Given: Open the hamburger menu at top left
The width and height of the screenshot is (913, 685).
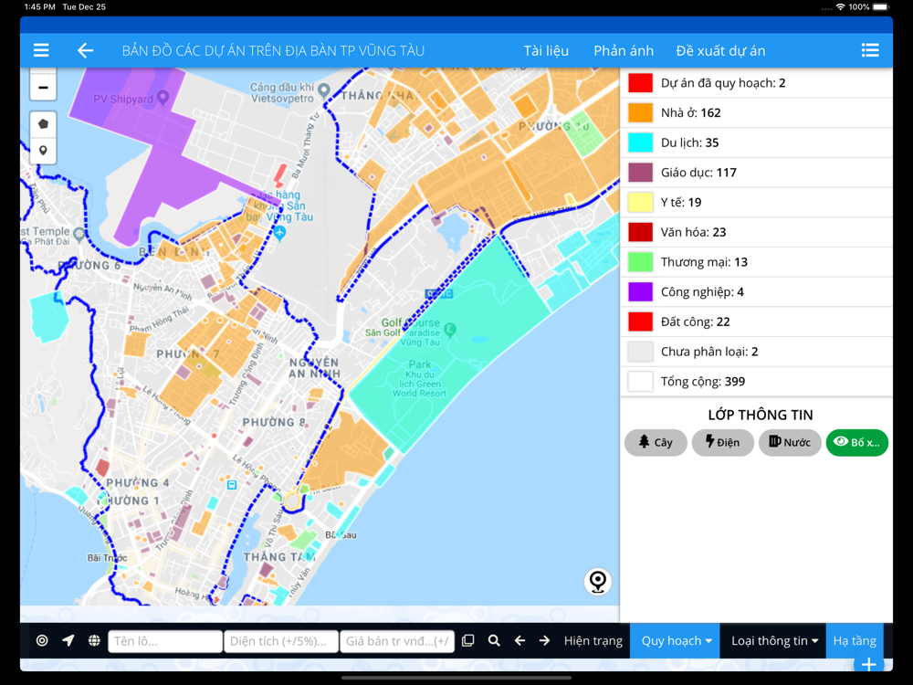Looking at the screenshot, I should tap(41, 50).
